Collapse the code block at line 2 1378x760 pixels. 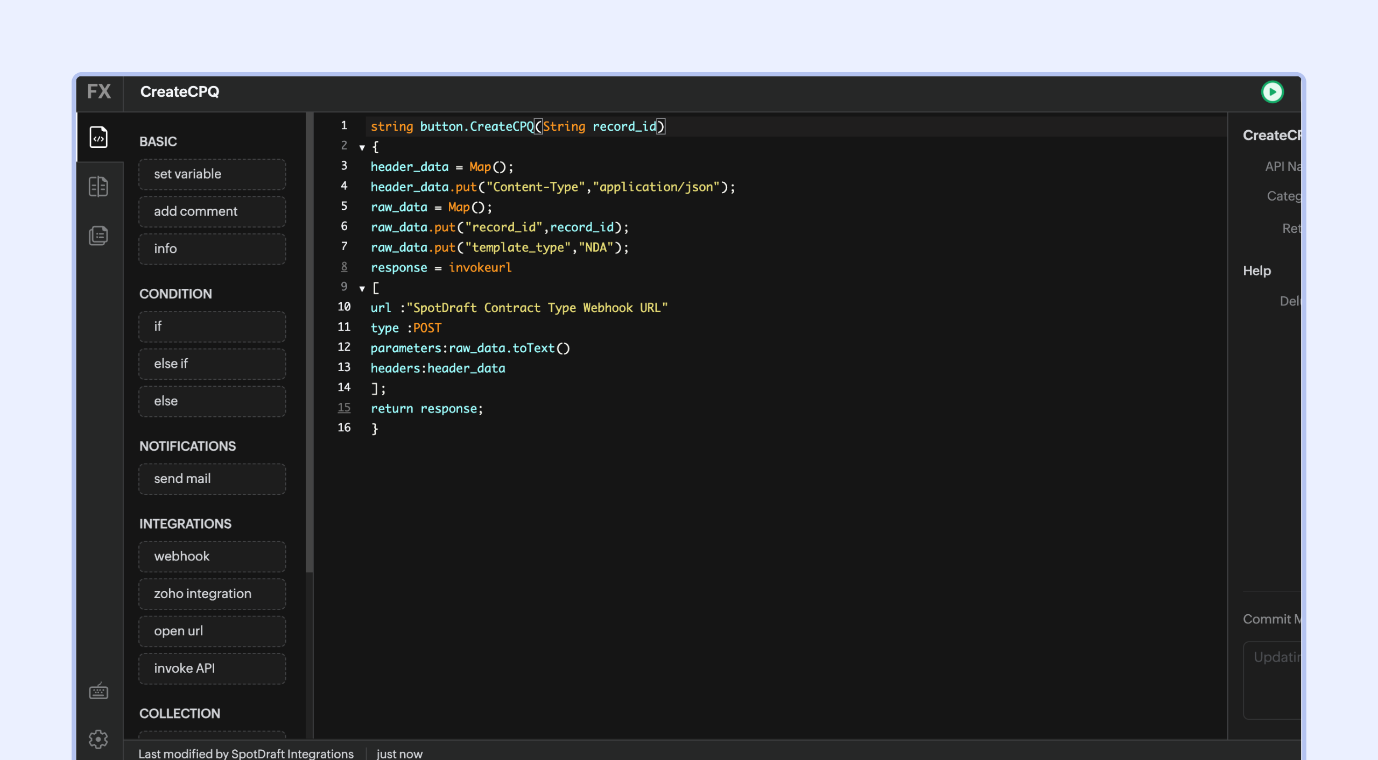362,147
